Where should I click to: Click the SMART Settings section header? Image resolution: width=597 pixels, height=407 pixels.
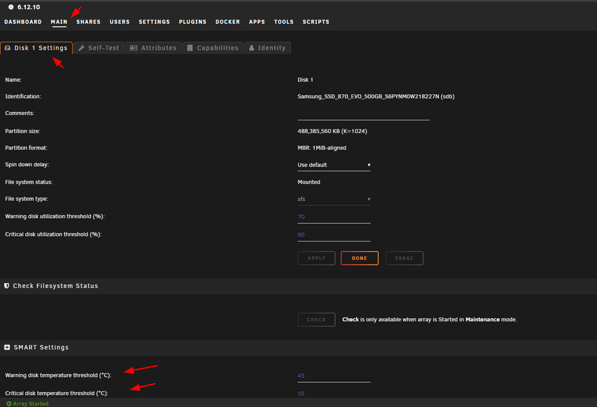click(41, 347)
